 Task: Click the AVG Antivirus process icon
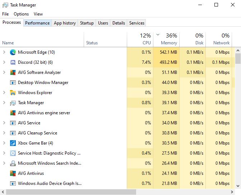click(13, 173)
